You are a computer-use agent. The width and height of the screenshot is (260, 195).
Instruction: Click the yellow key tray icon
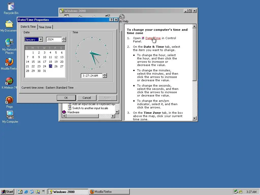240,192
